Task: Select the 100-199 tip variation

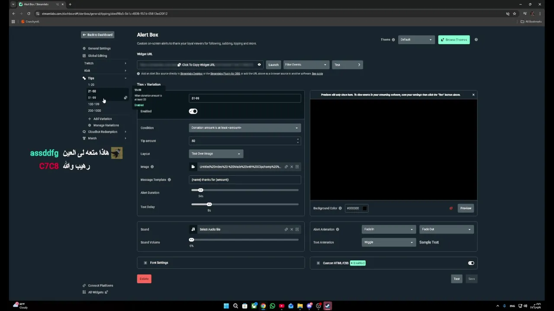Action: [93, 104]
